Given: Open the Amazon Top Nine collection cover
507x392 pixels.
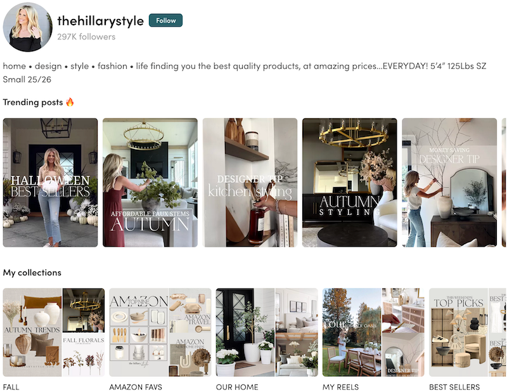Looking at the screenshot, I should pyautogui.click(x=160, y=332).
